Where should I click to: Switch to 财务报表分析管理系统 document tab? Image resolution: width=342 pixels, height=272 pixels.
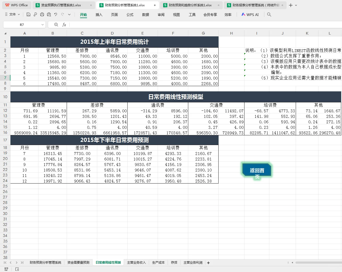pyautogui.click(x=255, y=5)
